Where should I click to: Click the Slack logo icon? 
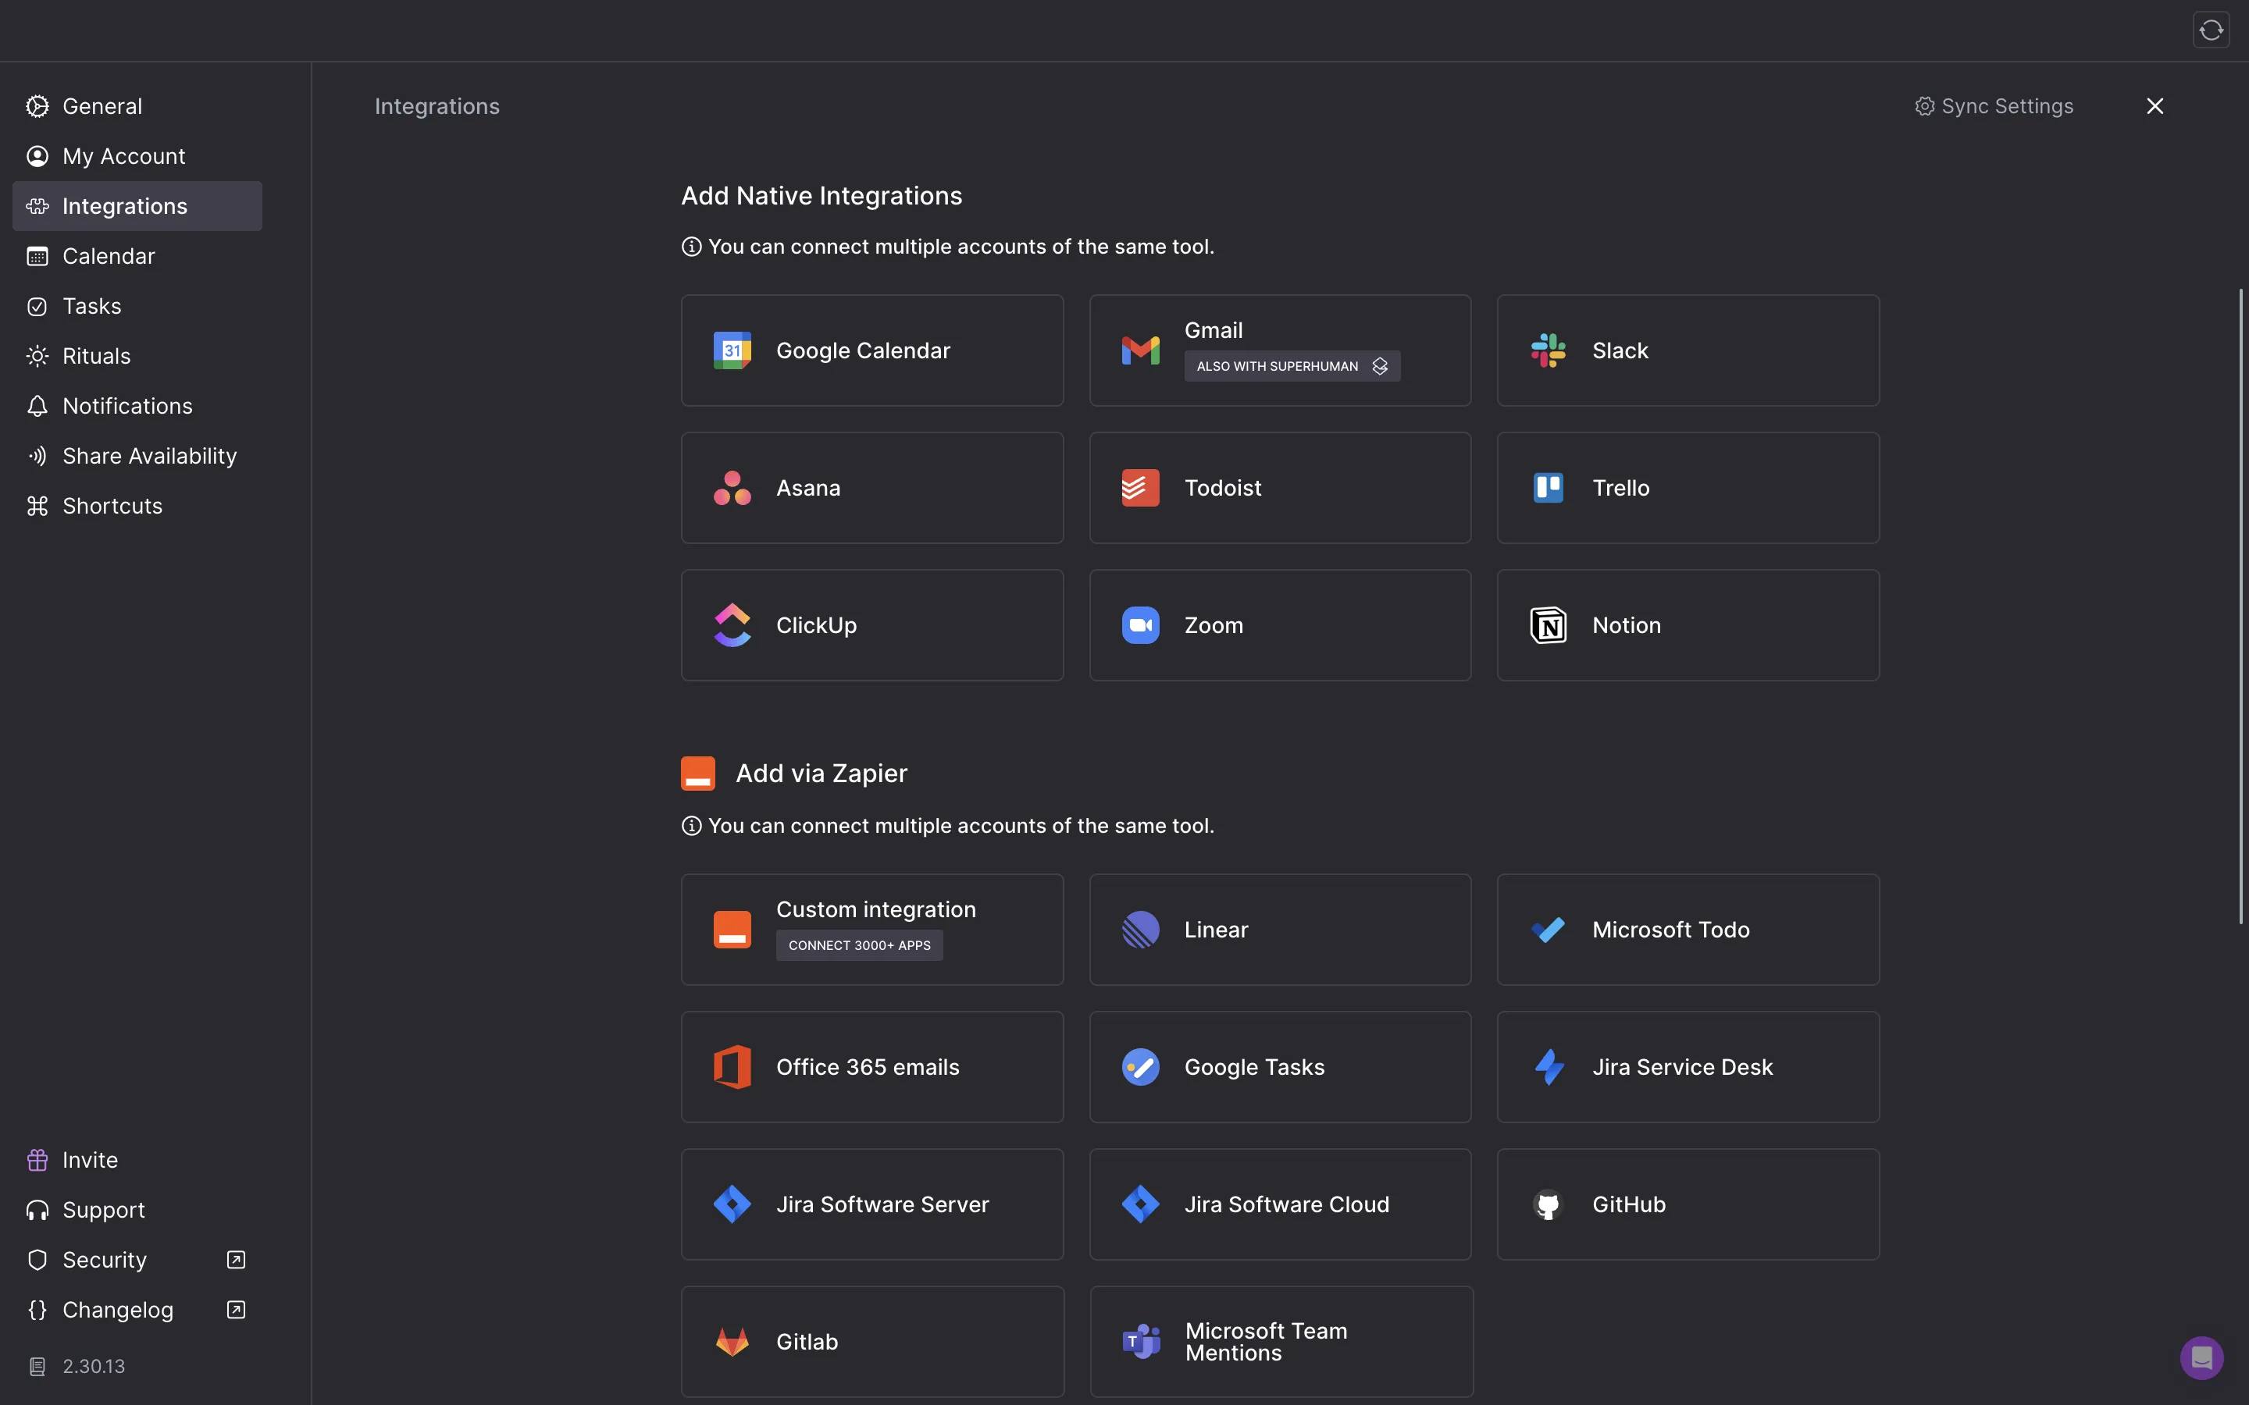pyautogui.click(x=1549, y=350)
